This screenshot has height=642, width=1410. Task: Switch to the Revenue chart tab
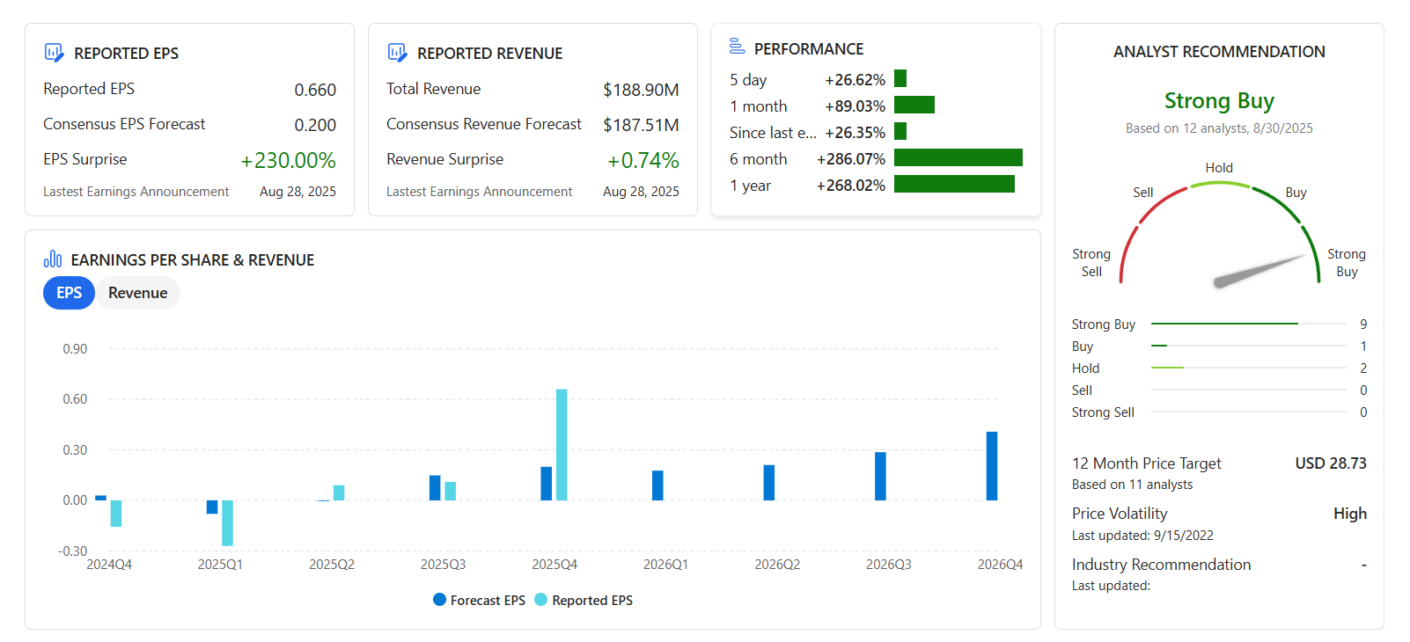tap(137, 293)
